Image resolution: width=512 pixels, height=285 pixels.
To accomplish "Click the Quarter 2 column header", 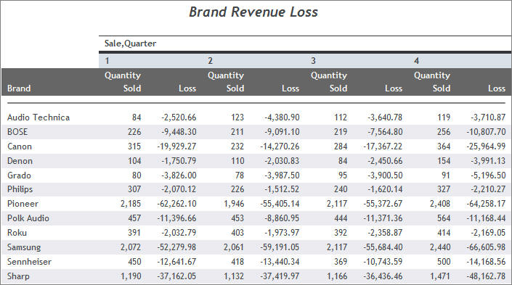I will tap(211, 61).
